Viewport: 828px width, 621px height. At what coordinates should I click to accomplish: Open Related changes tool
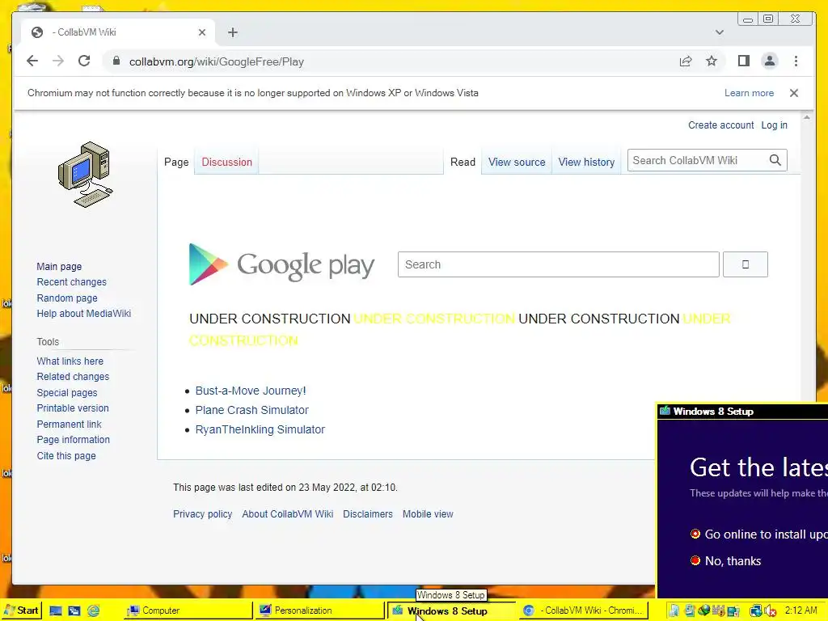(73, 377)
